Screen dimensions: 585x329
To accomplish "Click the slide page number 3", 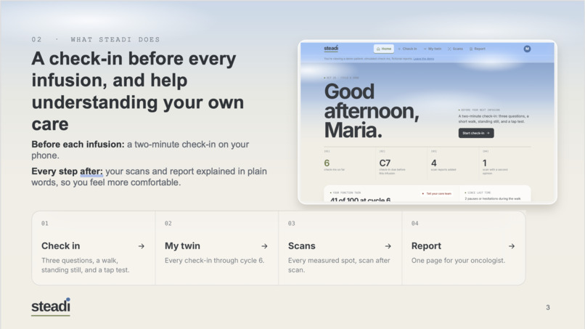I will coord(548,307).
